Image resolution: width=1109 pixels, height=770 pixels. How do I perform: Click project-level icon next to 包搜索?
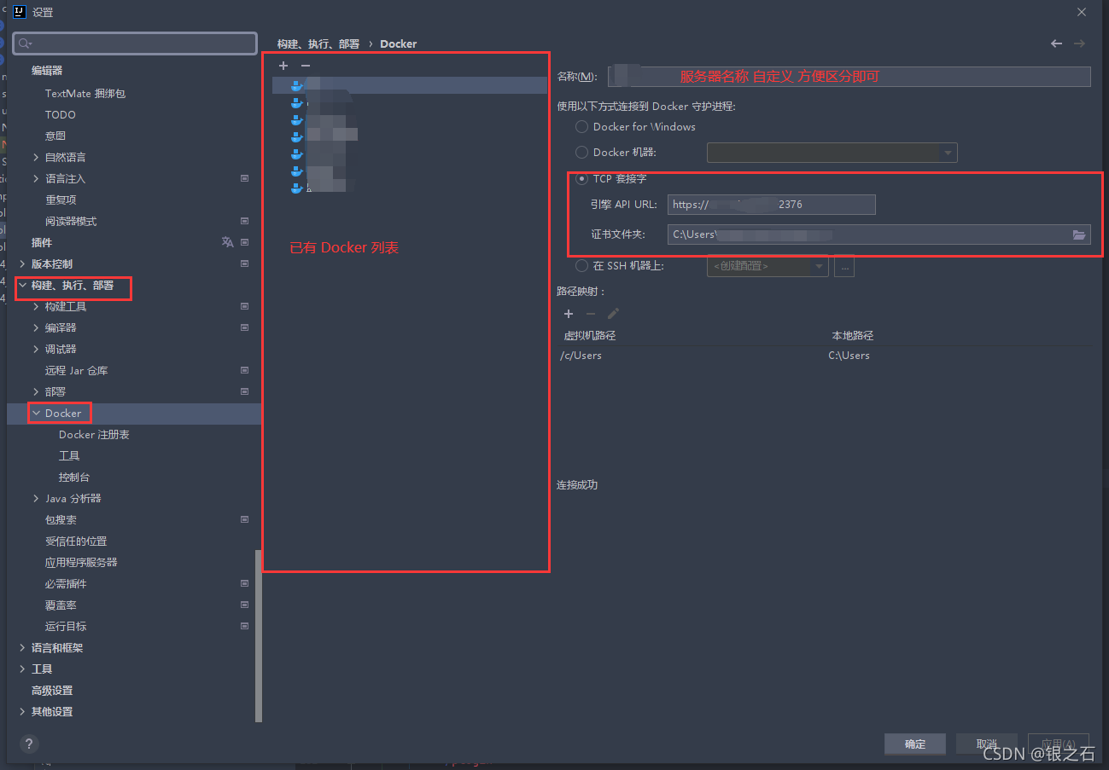(x=244, y=519)
